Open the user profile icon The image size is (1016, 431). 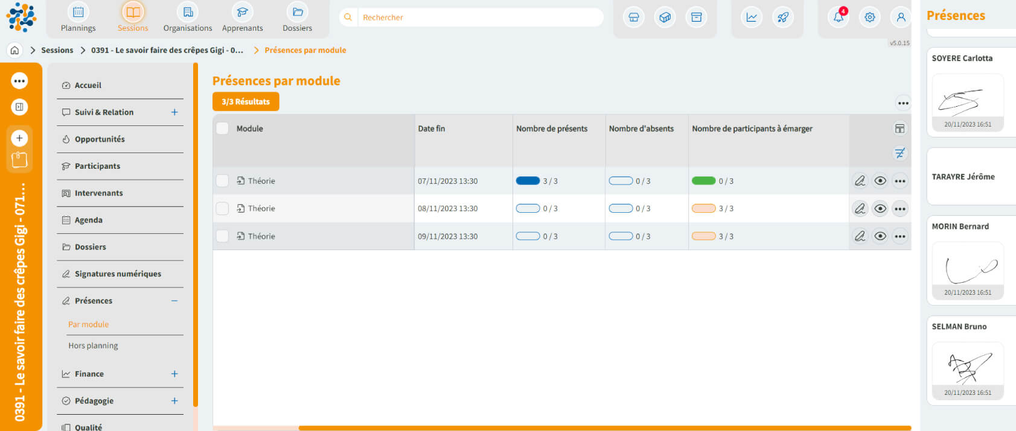[901, 17]
